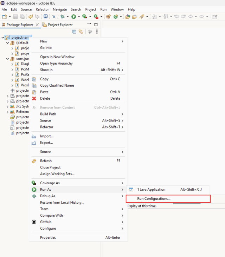Expand the JRE System Library node
This screenshot has height=257, width=225.
click(7, 106)
